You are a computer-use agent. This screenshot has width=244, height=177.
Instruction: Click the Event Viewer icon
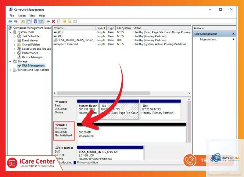pyautogui.click(x=19, y=41)
